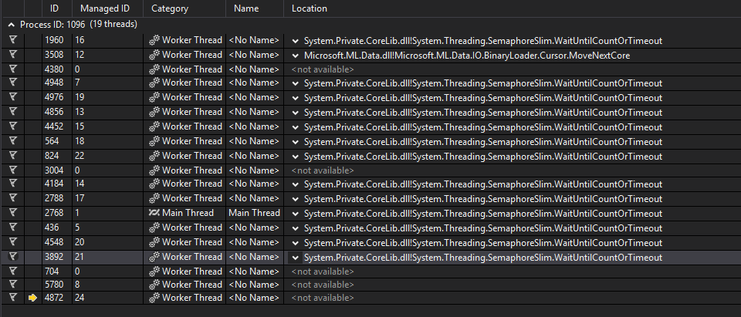Click worker thread gear icon for thread 3004
741x317 pixels.
point(154,170)
